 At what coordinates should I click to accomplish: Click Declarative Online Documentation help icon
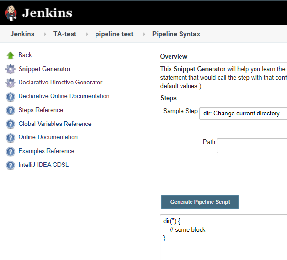pos(11,97)
